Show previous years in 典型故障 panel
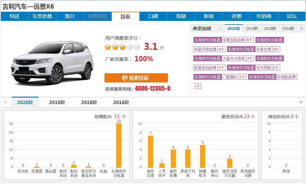 [220, 28]
